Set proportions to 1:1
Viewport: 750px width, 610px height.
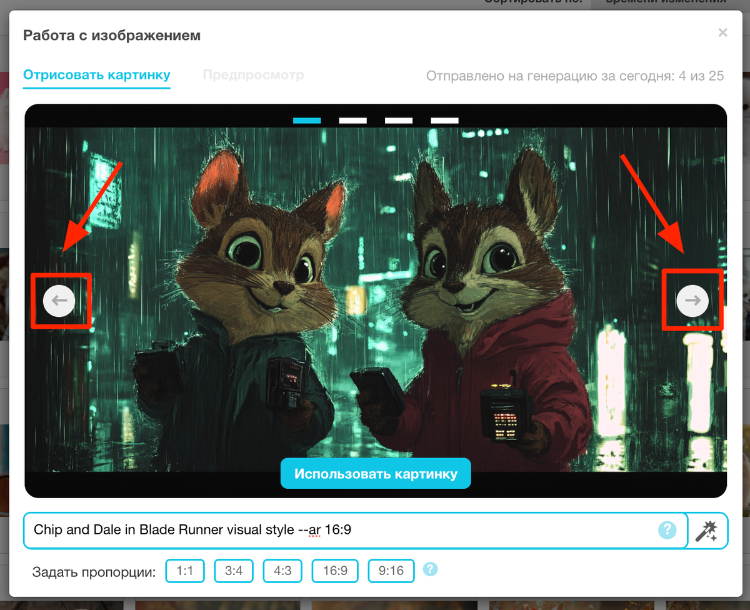pos(185,571)
